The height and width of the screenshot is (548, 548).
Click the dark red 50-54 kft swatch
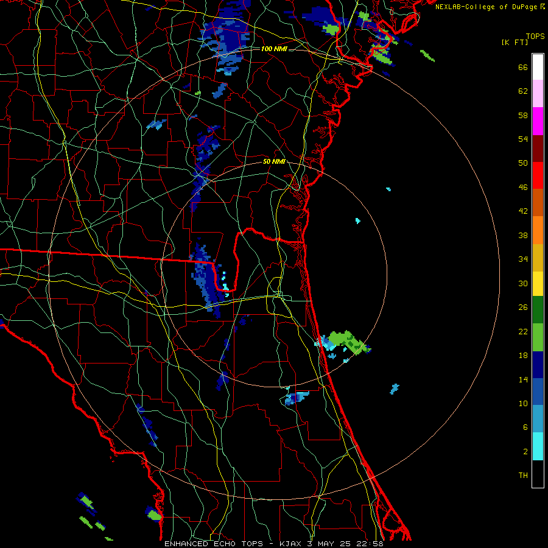538,149
